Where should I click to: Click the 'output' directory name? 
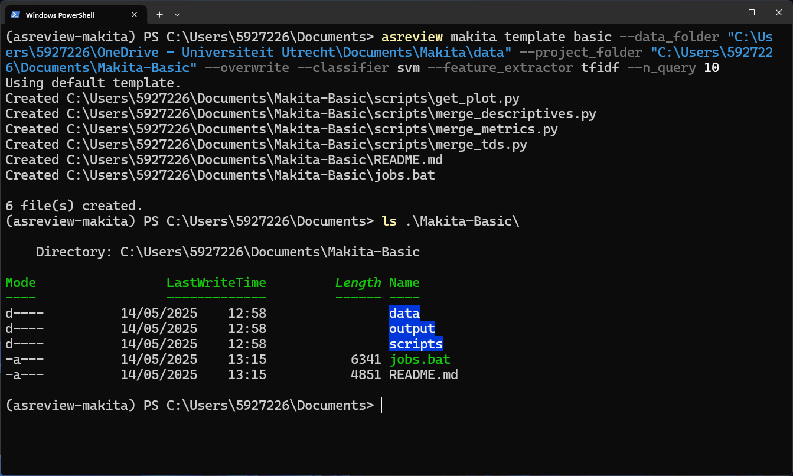coord(412,328)
